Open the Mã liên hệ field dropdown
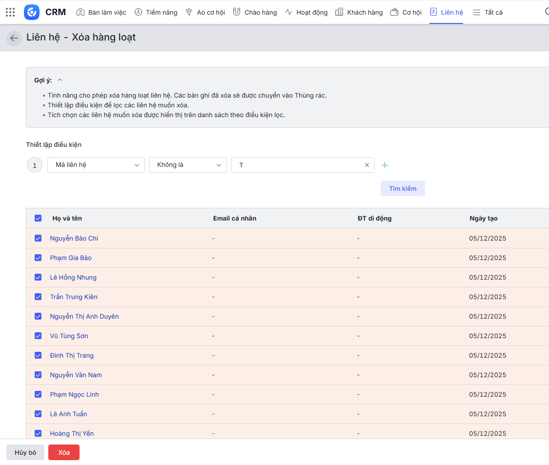Viewport: 549px width, 465px height. click(96, 165)
